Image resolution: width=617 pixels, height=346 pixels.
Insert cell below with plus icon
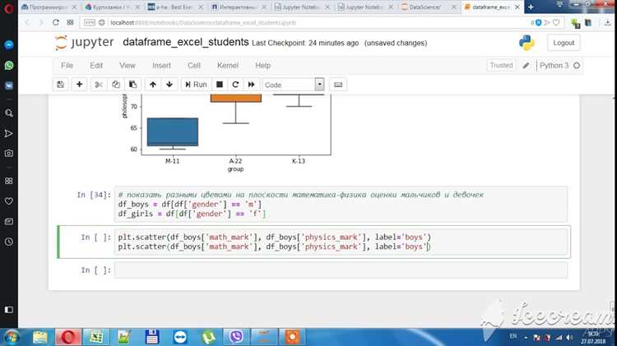point(80,85)
